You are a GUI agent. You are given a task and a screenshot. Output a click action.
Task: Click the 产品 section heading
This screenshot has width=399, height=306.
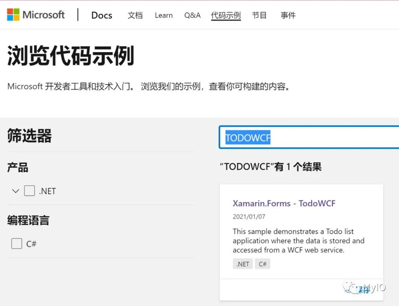18,168
